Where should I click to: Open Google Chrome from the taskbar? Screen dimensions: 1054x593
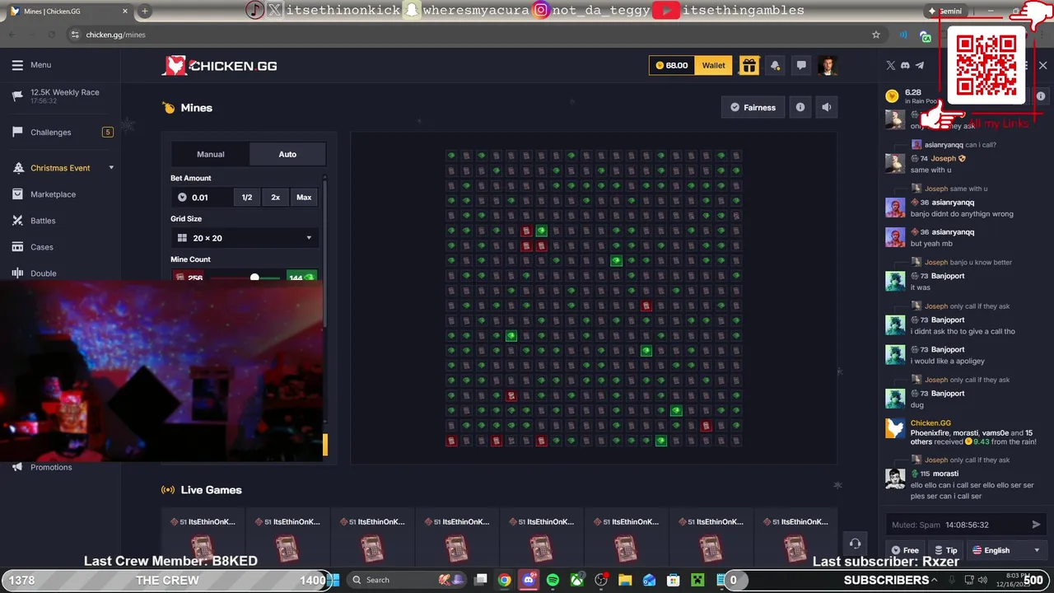click(504, 580)
